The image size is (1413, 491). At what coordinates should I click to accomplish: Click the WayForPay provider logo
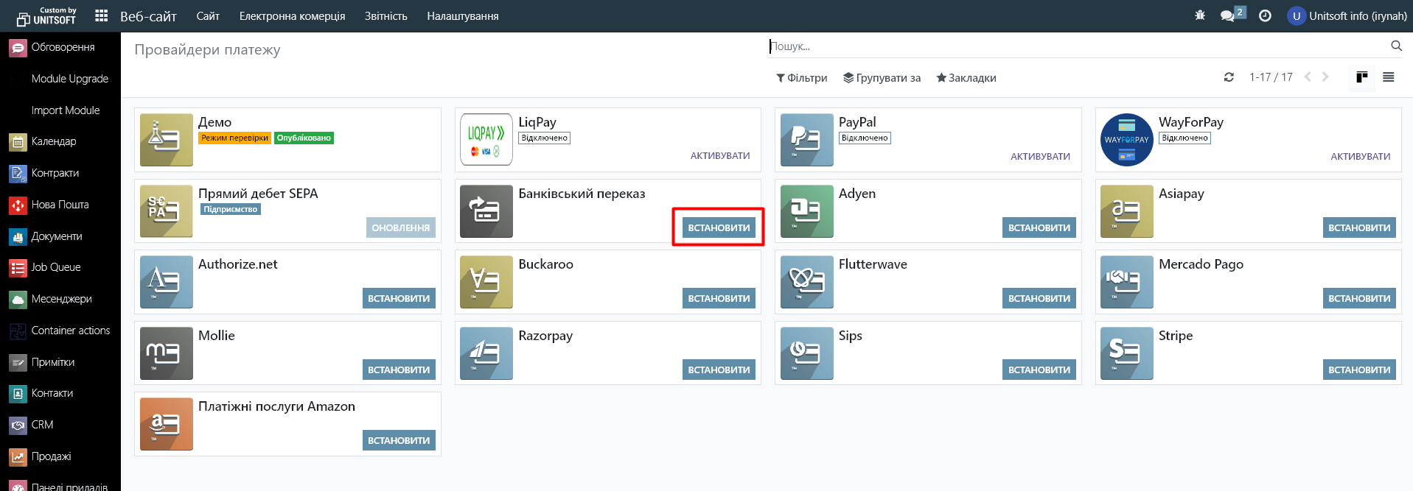[x=1126, y=140]
